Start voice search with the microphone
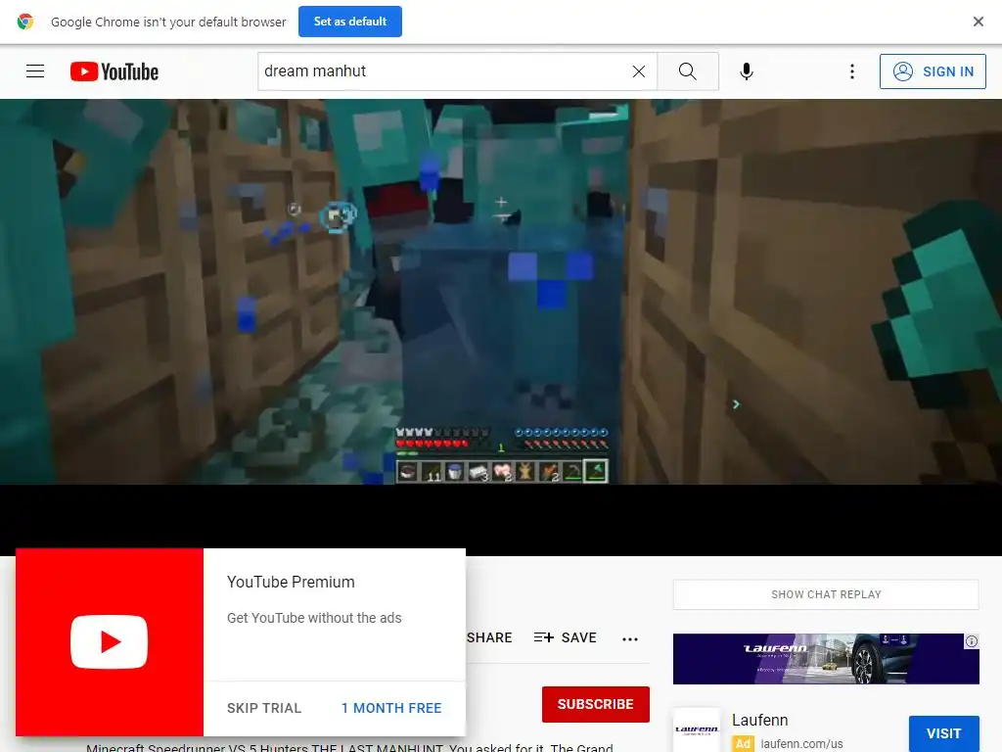This screenshot has height=752, width=1002. 746,70
